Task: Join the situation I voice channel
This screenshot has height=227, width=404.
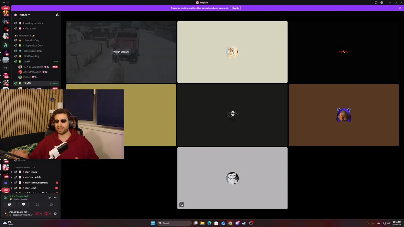Action: (36, 28)
